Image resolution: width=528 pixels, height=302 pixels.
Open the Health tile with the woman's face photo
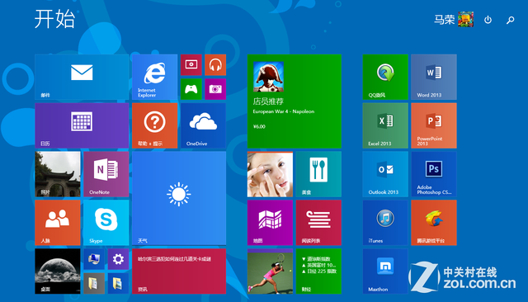pos(270,174)
